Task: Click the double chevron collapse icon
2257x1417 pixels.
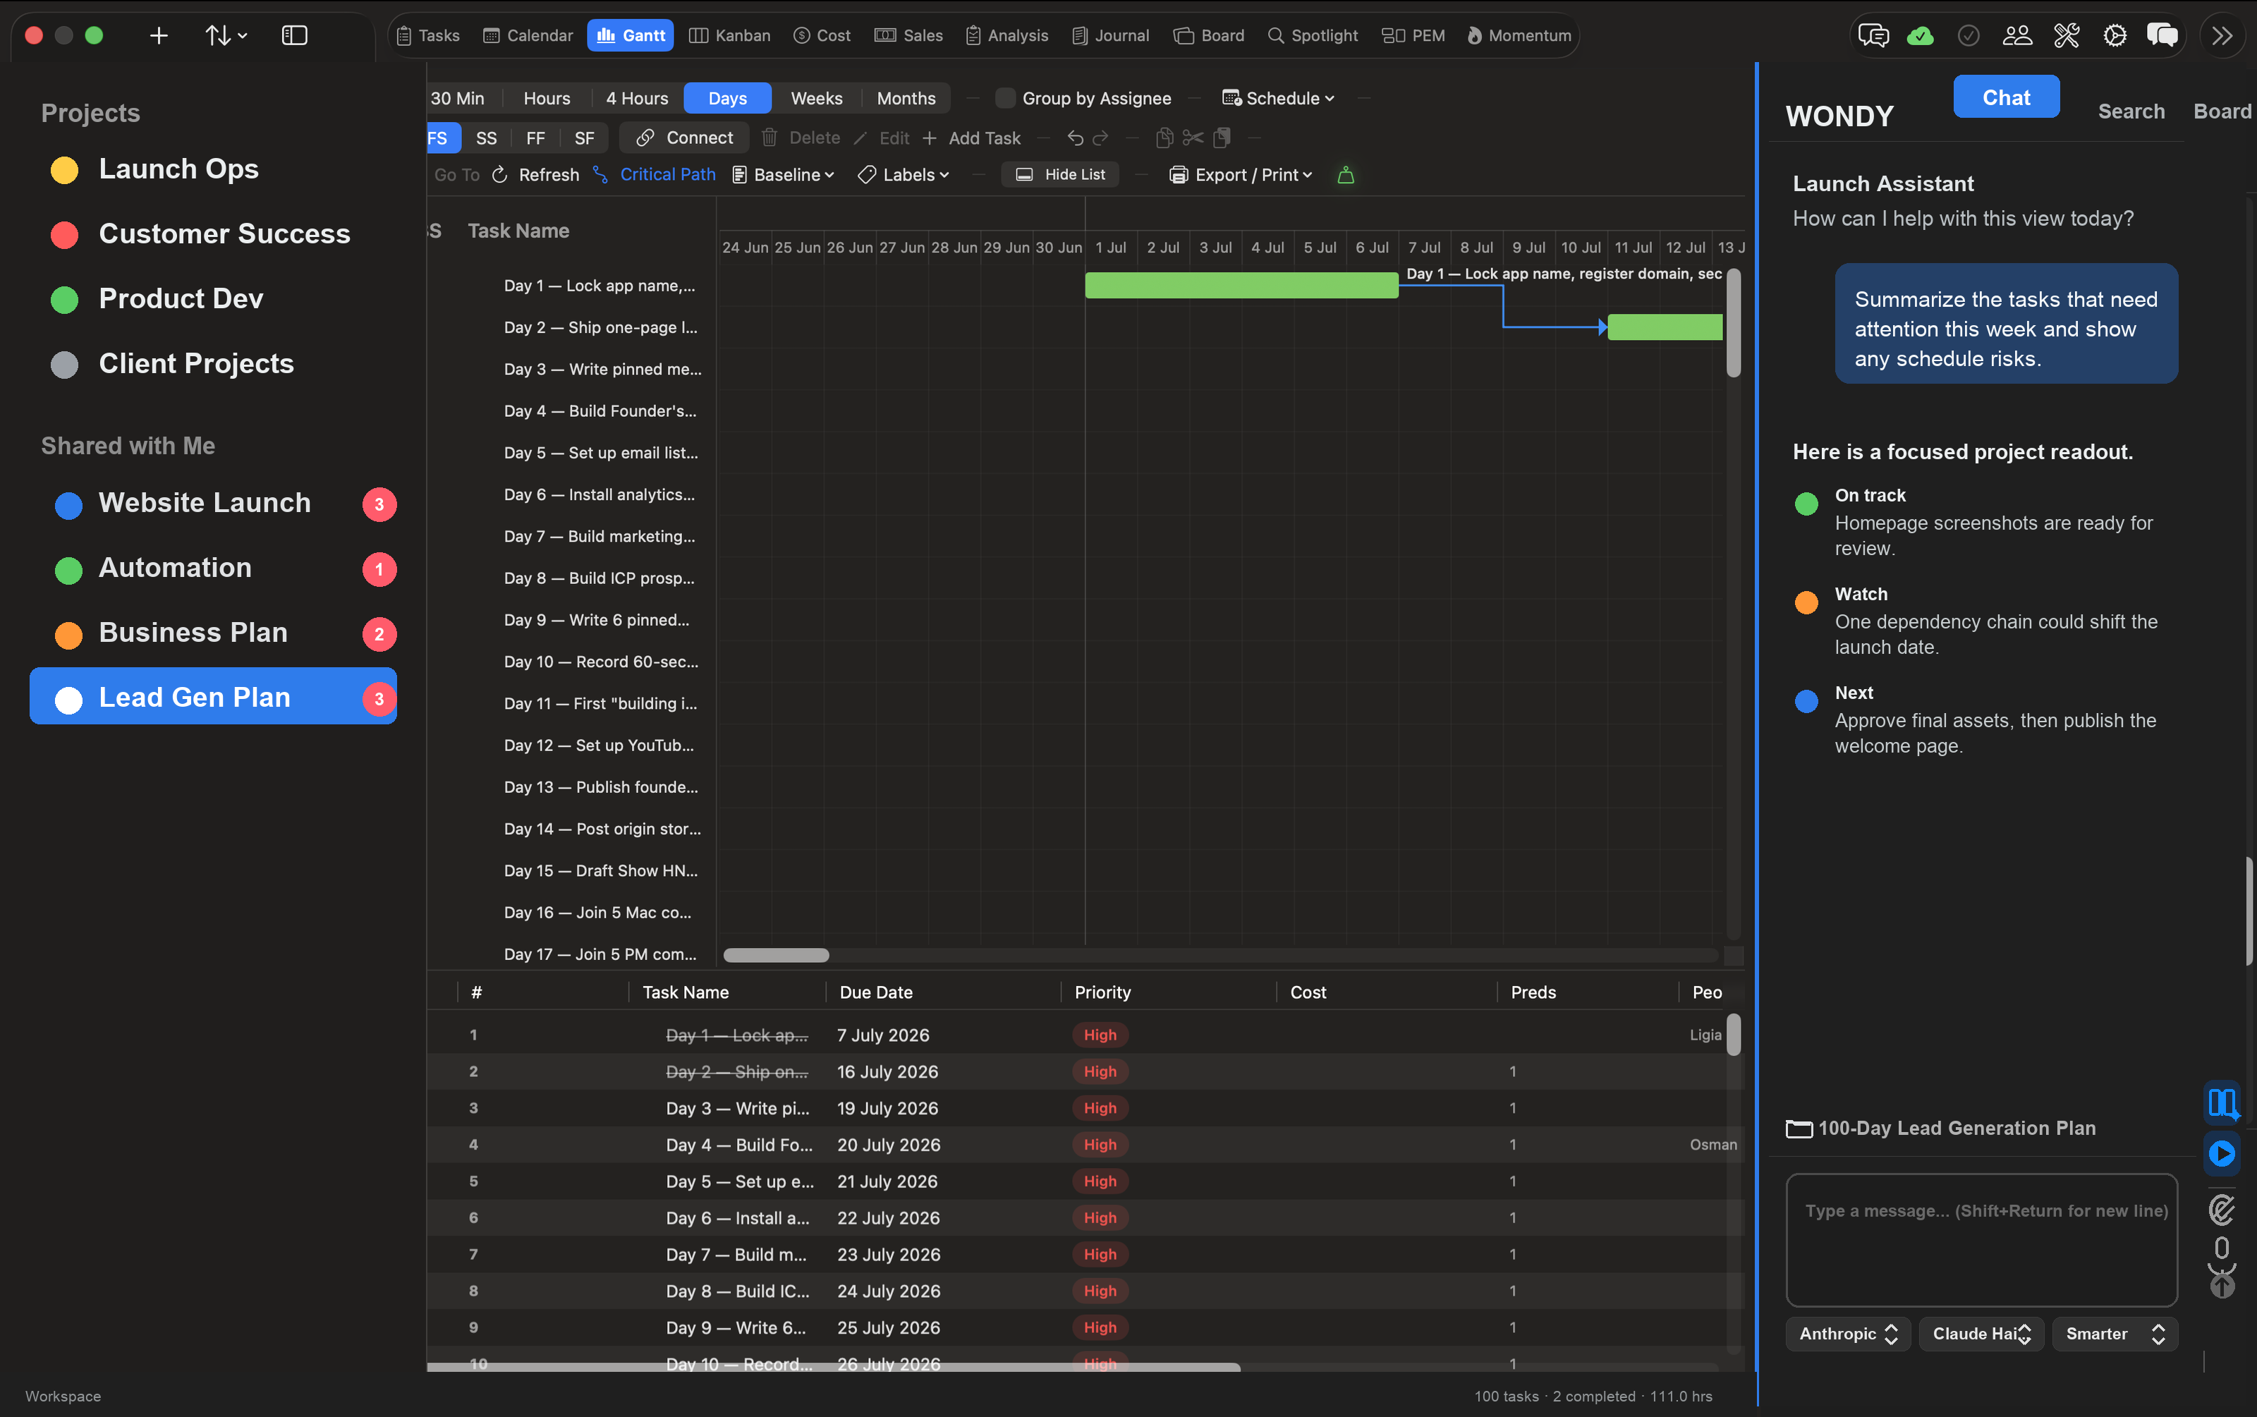Action: click(2222, 35)
